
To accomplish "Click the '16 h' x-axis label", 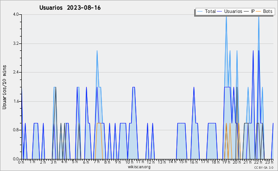I will [194, 162].
